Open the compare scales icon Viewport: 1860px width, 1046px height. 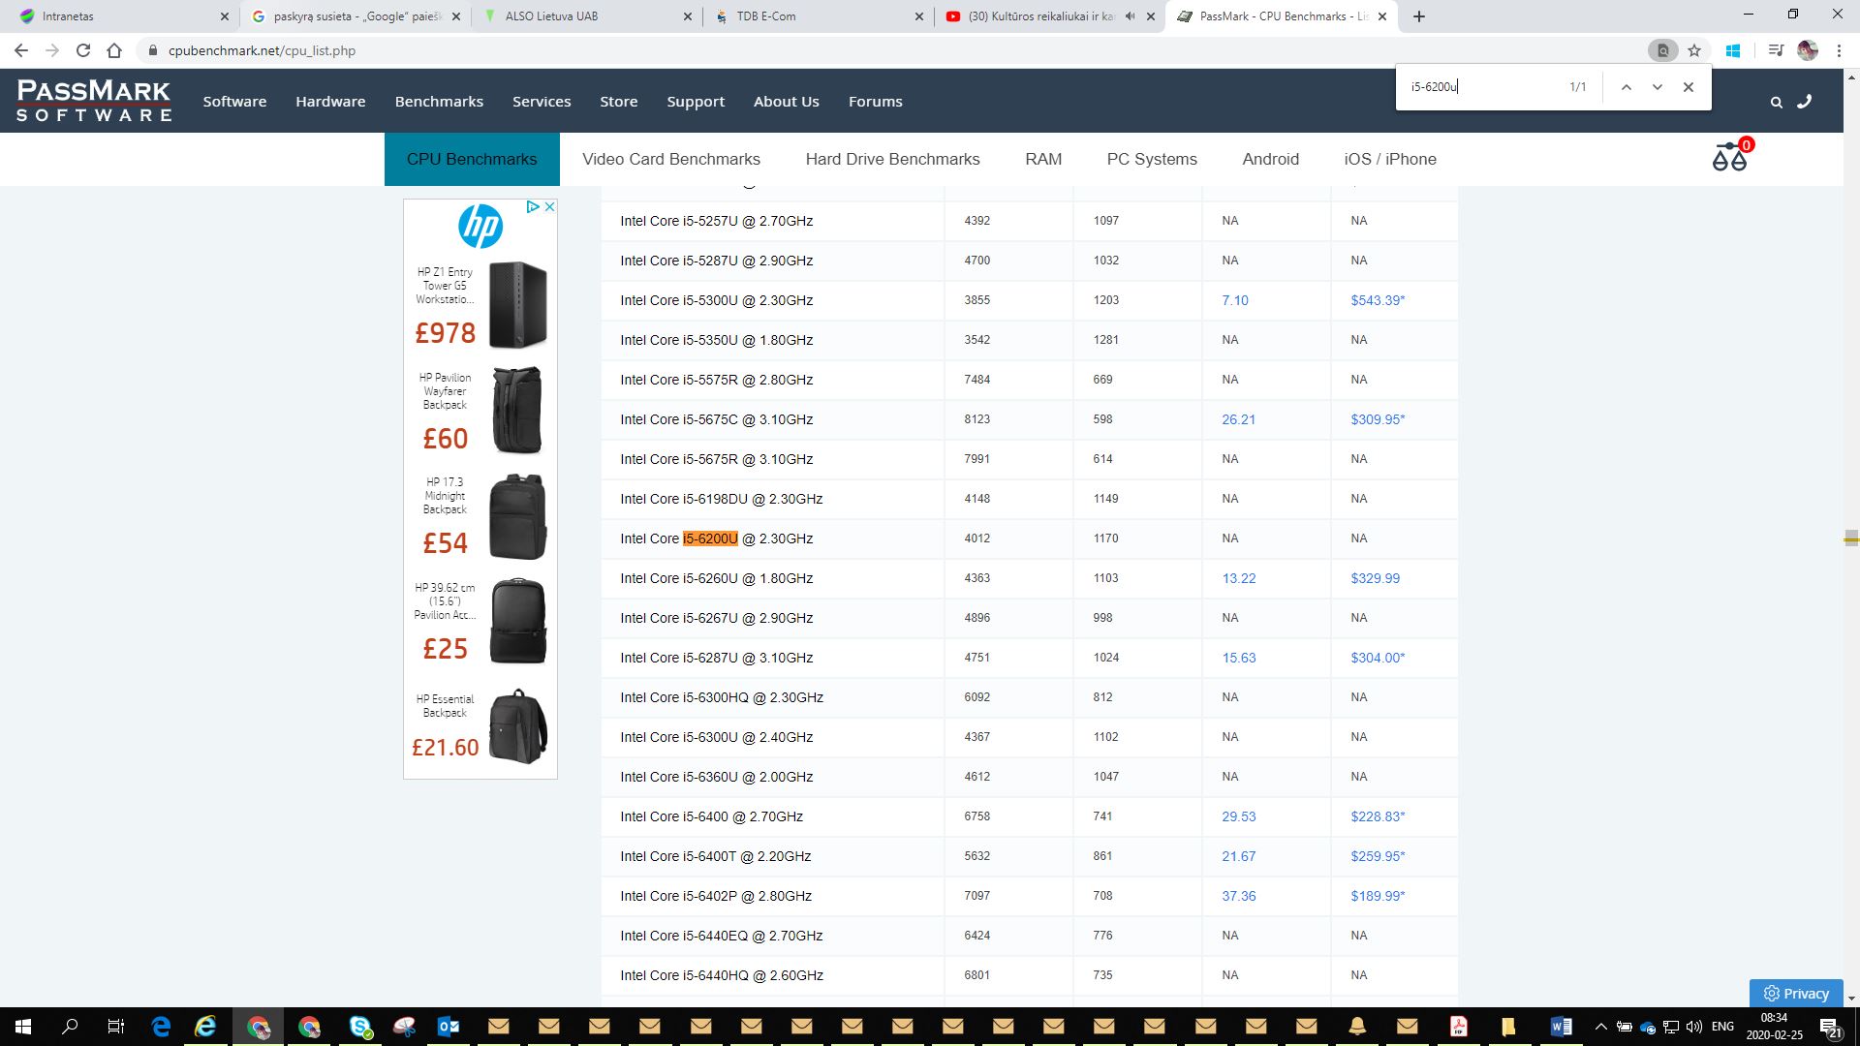point(1729,157)
